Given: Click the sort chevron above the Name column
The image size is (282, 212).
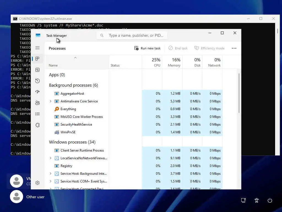Looking at the screenshot, I should (x=75, y=58).
